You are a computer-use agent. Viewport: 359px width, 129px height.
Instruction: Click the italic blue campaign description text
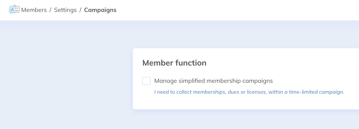click(249, 92)
